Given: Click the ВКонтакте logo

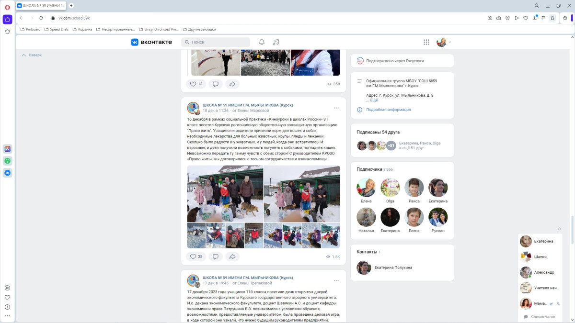Looking at the screenshot, I should pyautogui.click(x=151, y=42).
